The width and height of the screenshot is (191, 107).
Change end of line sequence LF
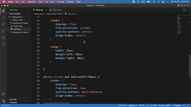coord(147,106)
